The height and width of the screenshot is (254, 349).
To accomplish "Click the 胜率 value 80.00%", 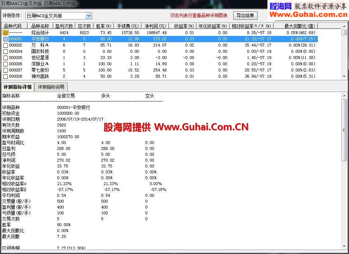I will 64,225.
